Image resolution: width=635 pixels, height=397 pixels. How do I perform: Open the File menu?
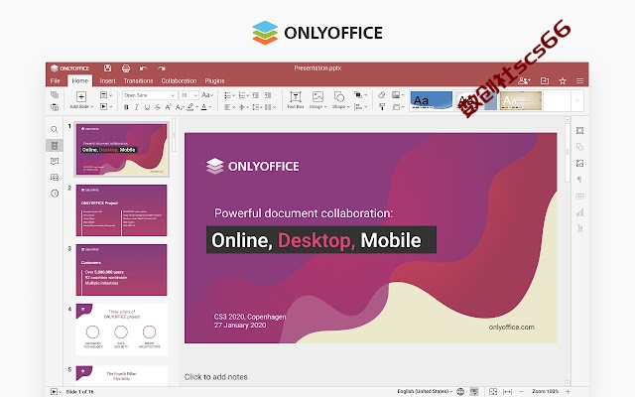[56, 81]
